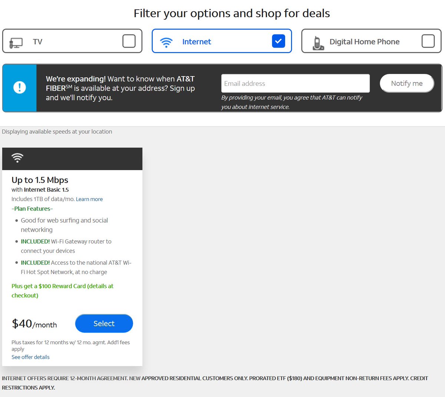The height and width of the screenshot is (397, 445).
Task: Click the 'Good for web surfing' feature text
Action: (65, 225)
